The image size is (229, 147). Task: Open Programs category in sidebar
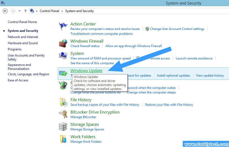[15, 49]
